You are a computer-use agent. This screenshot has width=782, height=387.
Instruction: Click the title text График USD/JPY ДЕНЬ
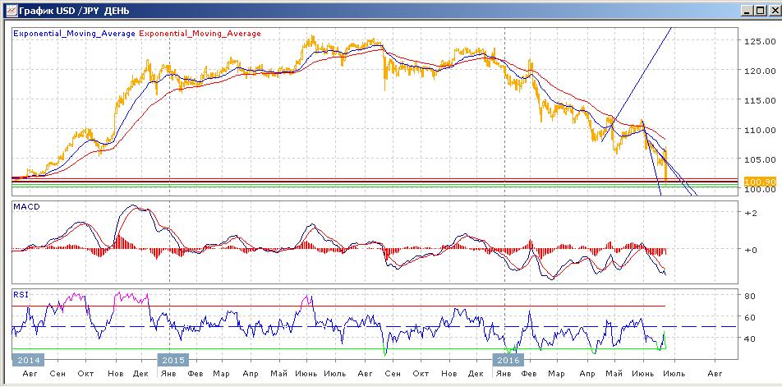(76, 10)
